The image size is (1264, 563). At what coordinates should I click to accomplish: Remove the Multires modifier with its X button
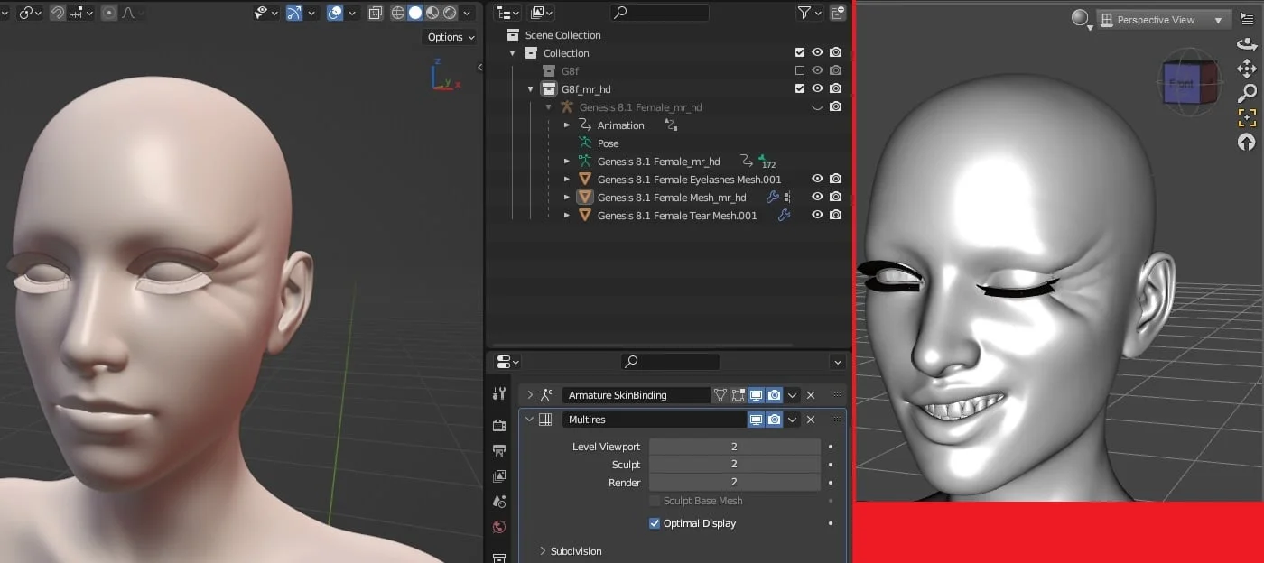(x=812, y=420)
